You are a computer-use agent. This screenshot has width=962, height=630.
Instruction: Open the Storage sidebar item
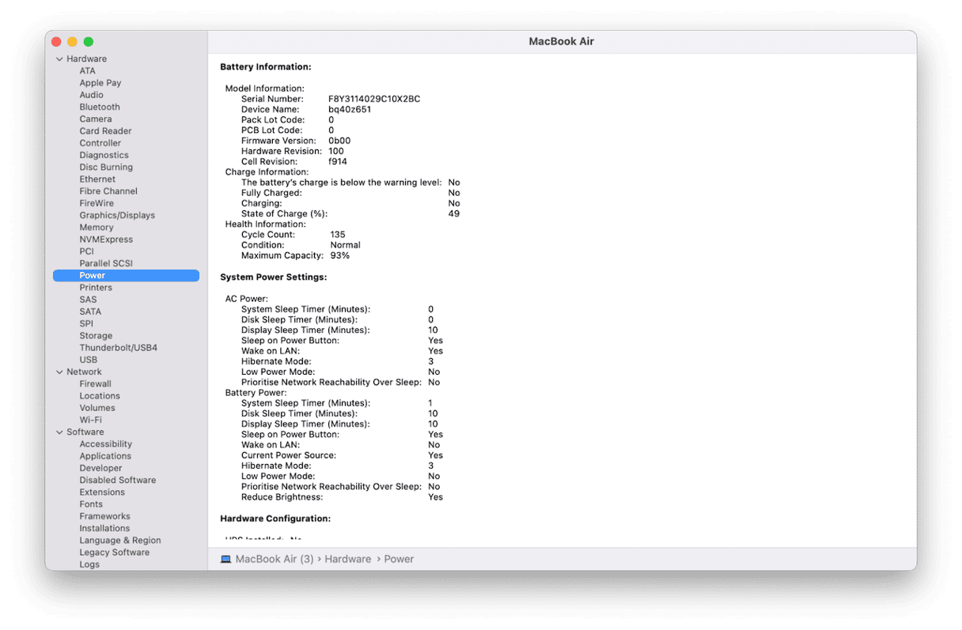[x=96, y=336]
